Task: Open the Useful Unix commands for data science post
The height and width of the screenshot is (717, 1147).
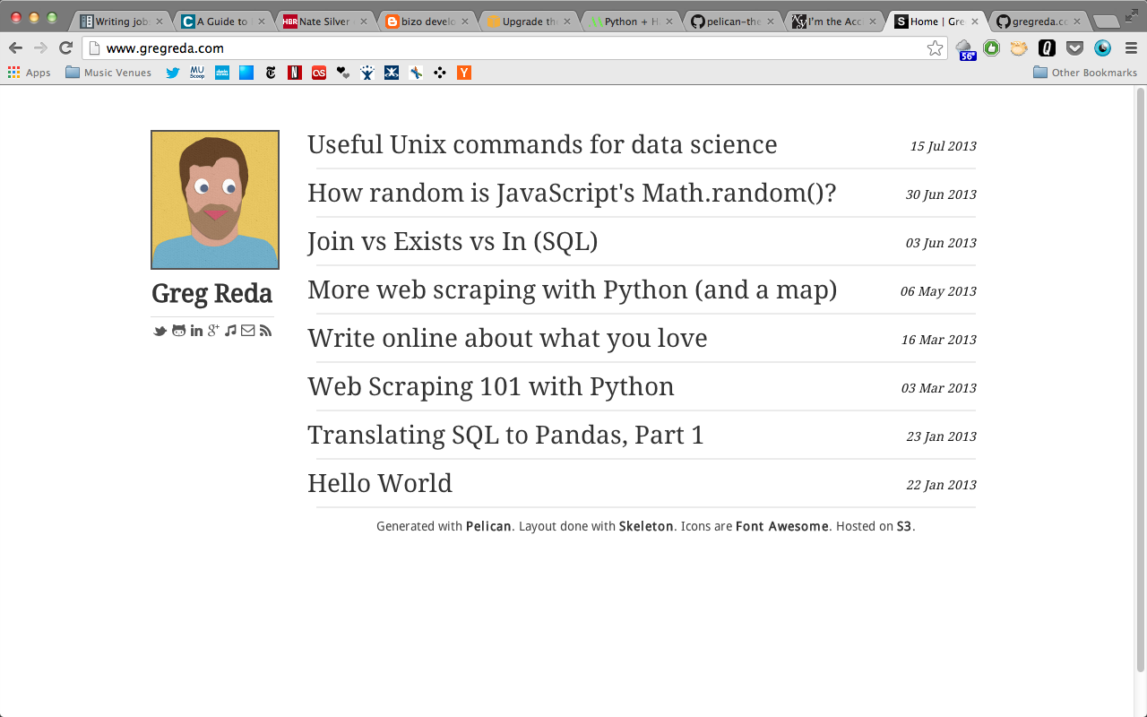Action: pos(542,144)
